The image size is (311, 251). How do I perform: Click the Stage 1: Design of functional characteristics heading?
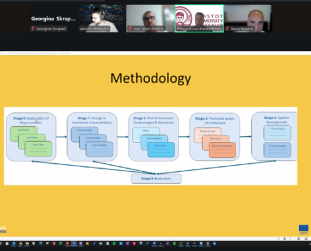tap(92, 120)
